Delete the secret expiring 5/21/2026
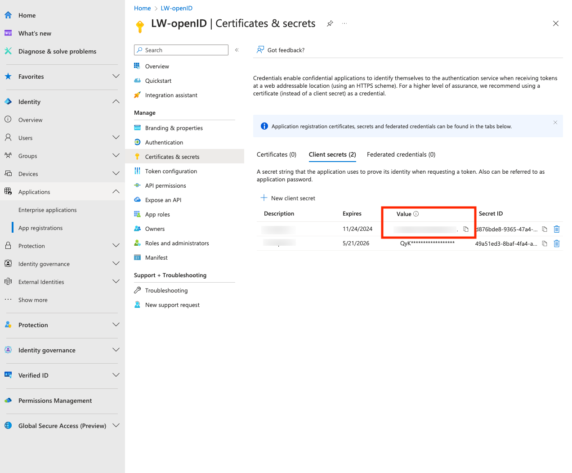The image size is (572, 473). pyautogui.click(x=557, y=243)
